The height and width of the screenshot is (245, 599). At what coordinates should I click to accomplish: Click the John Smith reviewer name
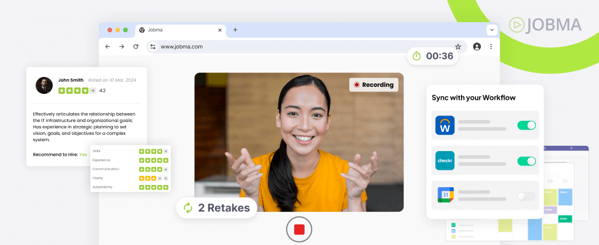click(x=71, y=80)
